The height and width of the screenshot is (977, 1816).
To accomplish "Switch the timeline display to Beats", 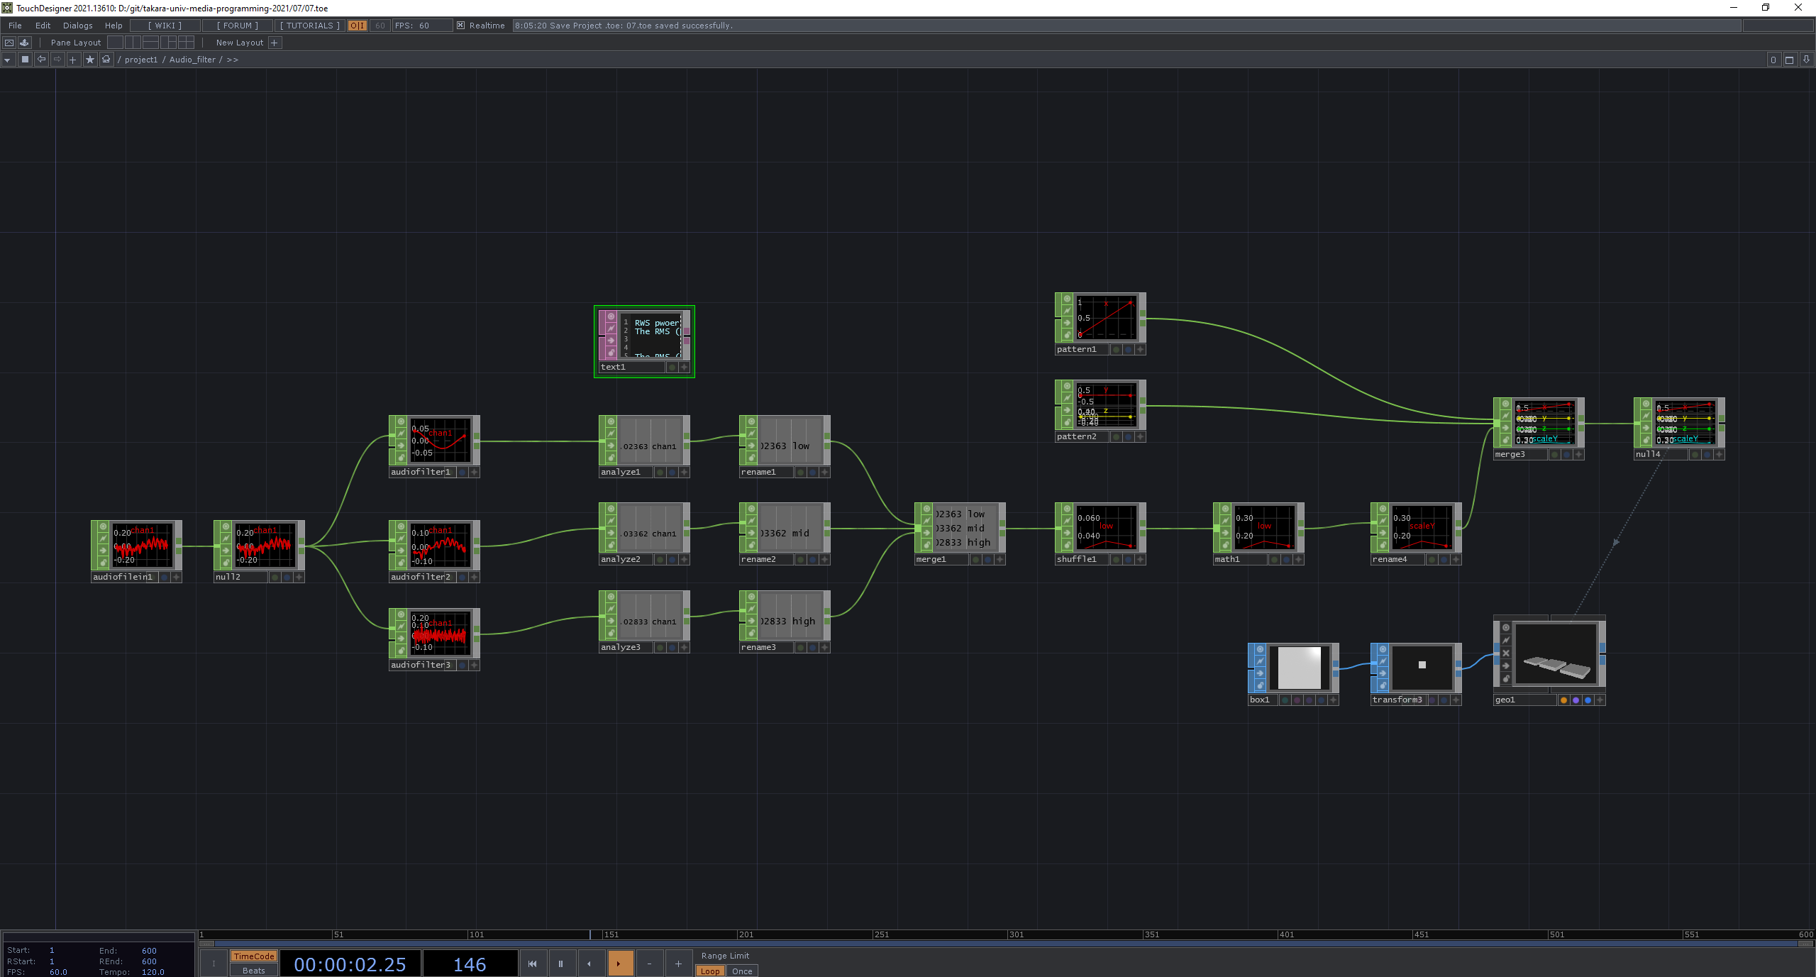I will point(253,971).
